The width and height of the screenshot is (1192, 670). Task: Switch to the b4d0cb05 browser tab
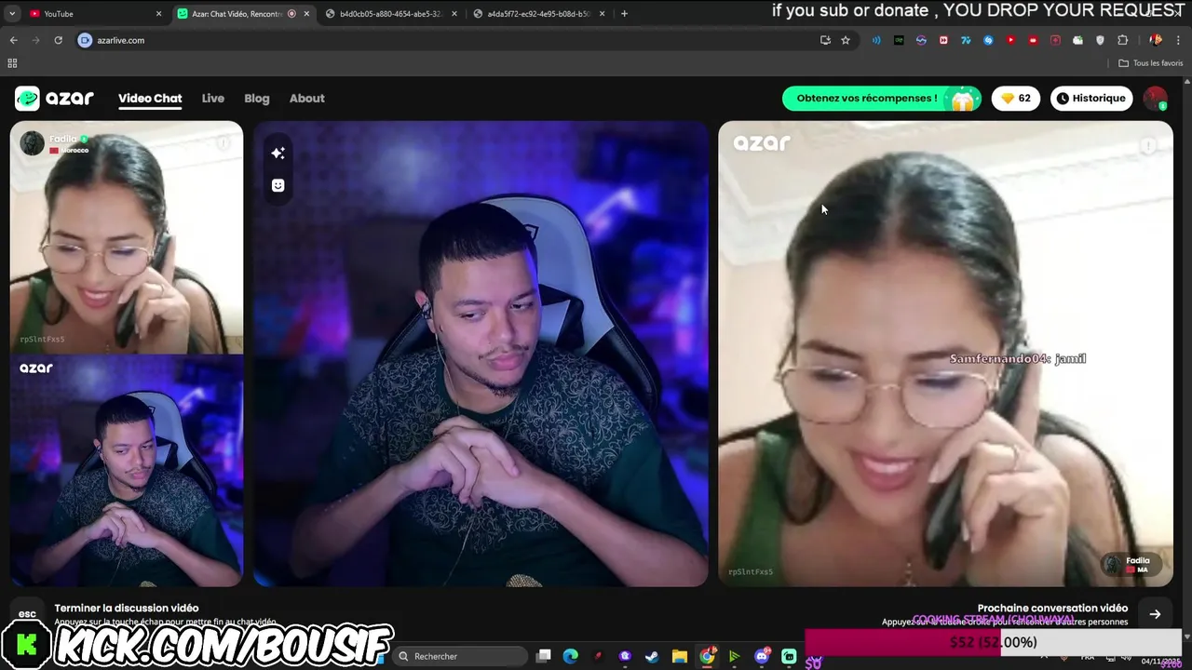coord(391,14)
